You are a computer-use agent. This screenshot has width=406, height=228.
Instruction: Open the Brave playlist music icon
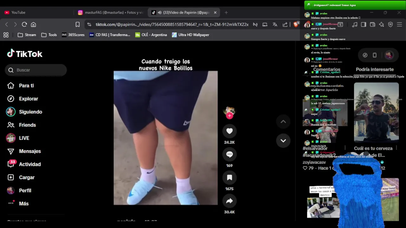[x=355, y=24]
